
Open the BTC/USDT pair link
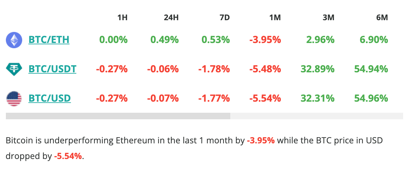53,69
